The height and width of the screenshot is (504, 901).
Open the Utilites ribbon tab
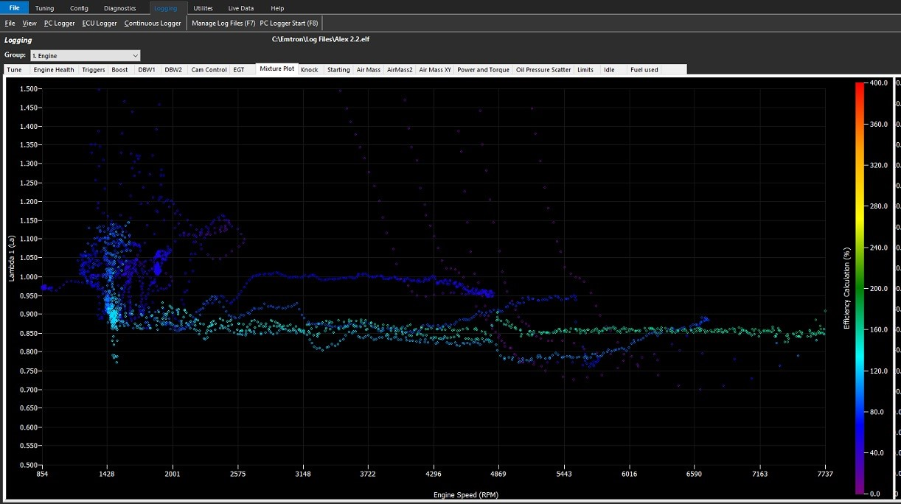[x=203, y=8]
